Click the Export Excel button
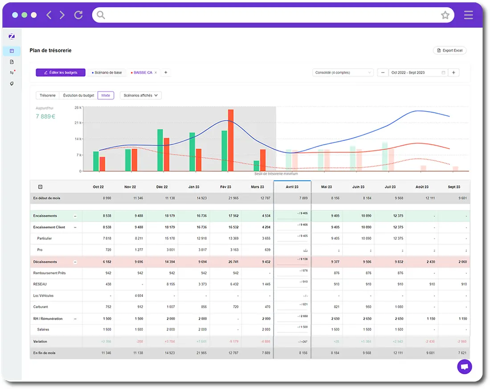Viewport: 490px width, 389px height. [x=449, y=51]
